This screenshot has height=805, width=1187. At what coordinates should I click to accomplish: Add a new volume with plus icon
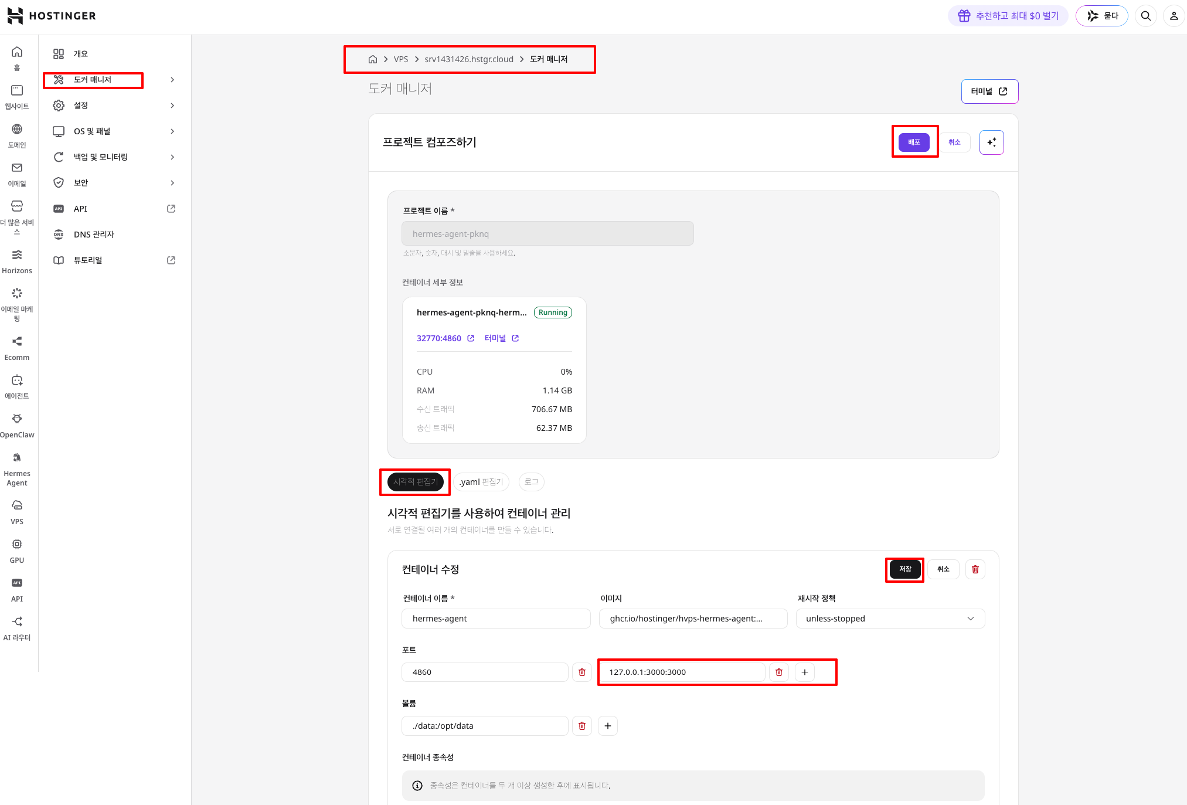pyautogui.click(x=607, y=726)
